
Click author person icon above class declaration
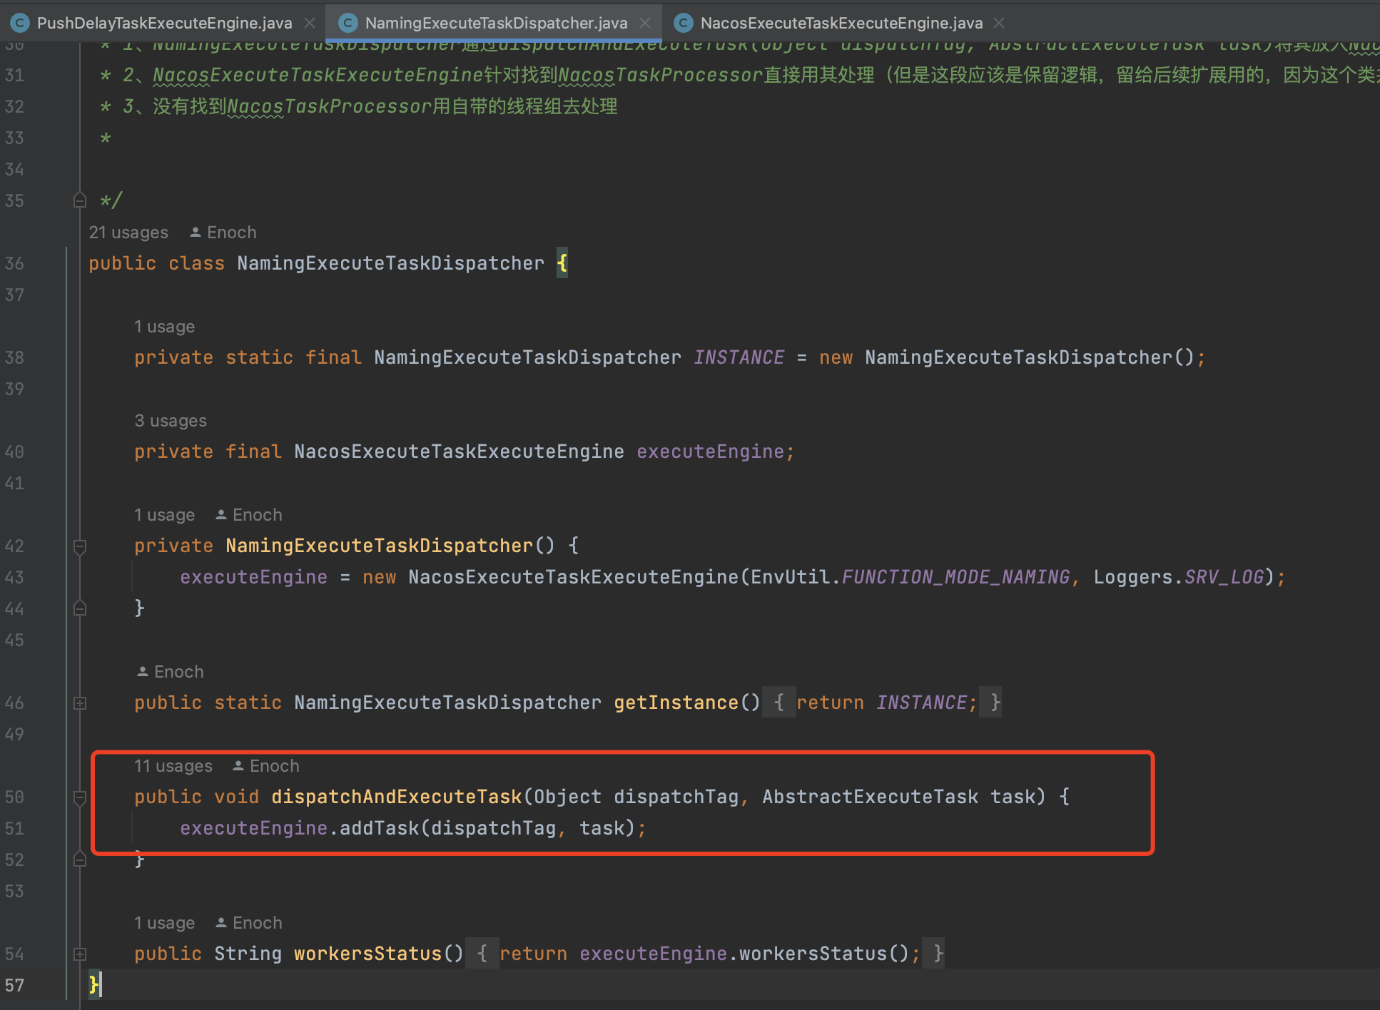click(196, 233)
